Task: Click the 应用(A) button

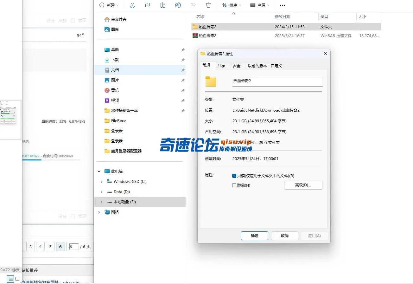Action: tap(314, 236)
